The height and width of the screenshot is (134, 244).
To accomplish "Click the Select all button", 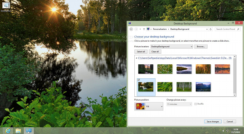I will 141,52.
